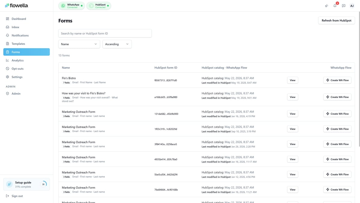360x203 pixels.
Task: Open Admin in the sidebar
Action: (x=26, y=93)
